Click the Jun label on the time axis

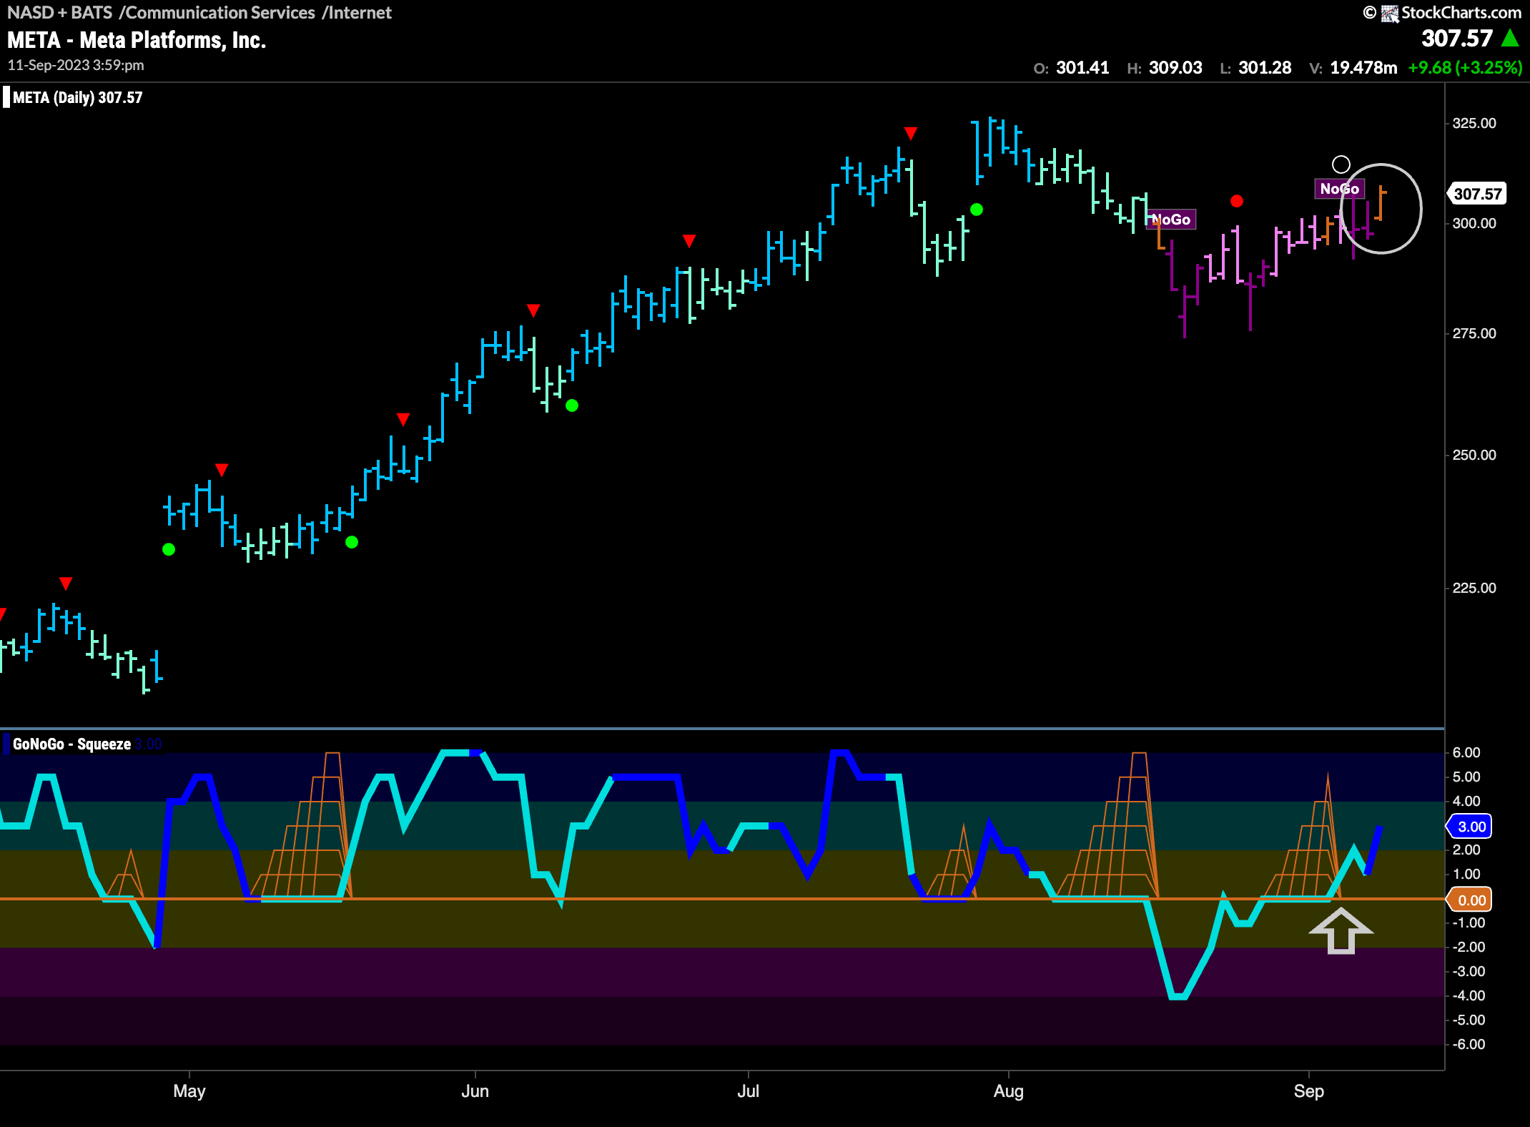tap(475, 1091)
